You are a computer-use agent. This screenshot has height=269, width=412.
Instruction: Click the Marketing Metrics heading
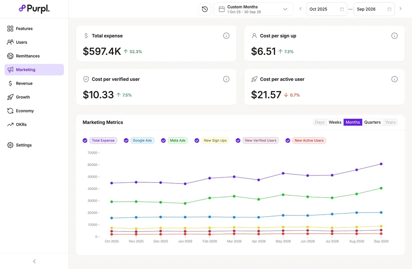pos(103,122)
